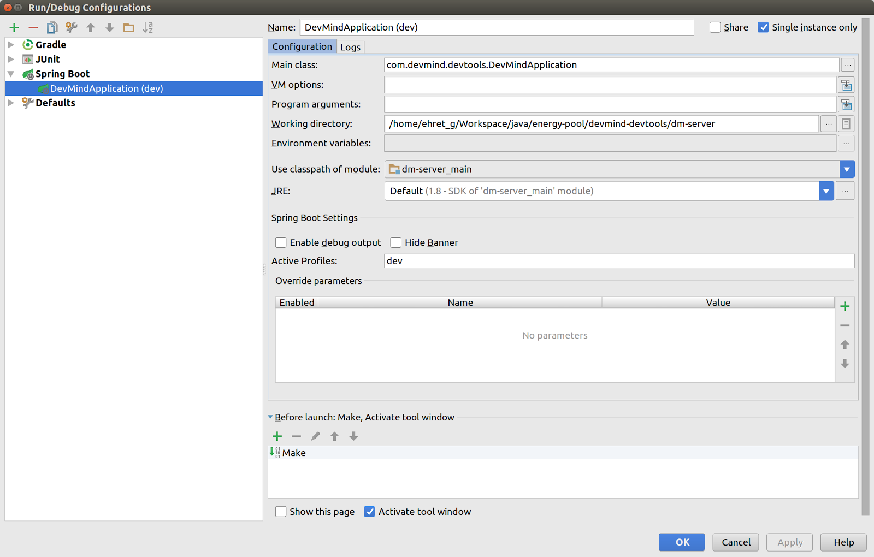874x557 pixels.
Task: Click the OK button
Action: [682, 542]
